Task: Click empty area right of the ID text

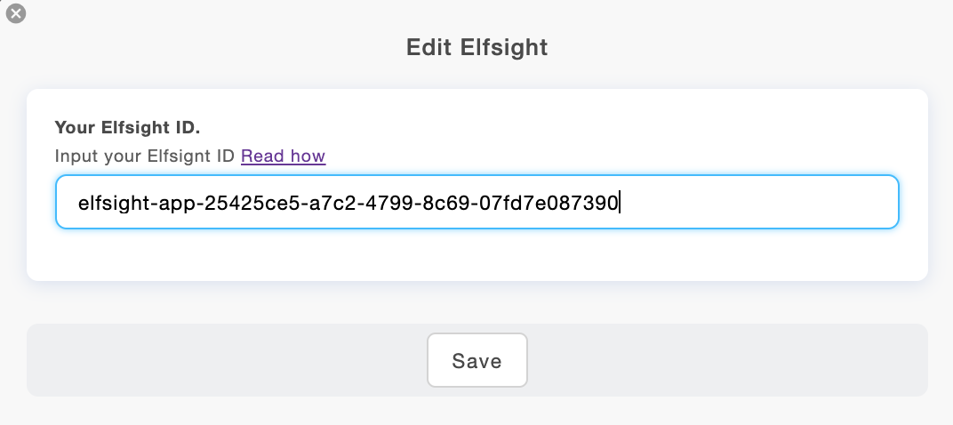Action: (756, 203)
